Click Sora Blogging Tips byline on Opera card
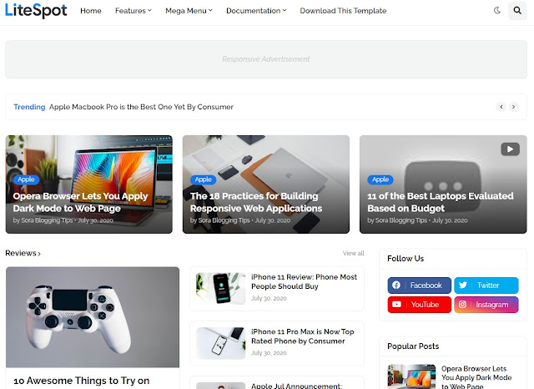 pos(47,220)
